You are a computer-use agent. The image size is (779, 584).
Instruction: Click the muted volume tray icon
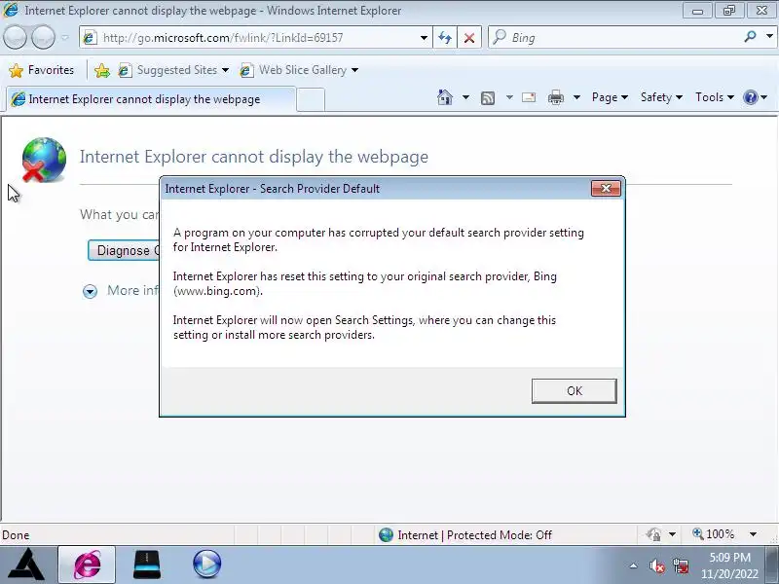pos(656,566)
